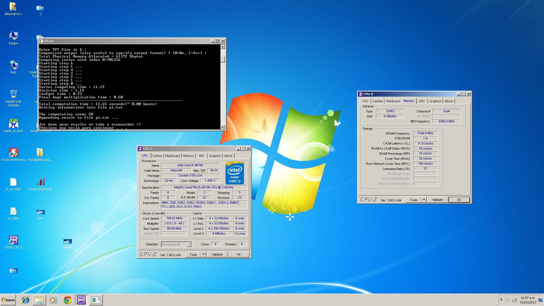Launch Google Chrome from taskbar
544x306 pixels.
67,300
